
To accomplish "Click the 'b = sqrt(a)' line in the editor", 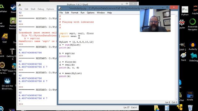I will [x=67, y=53].
